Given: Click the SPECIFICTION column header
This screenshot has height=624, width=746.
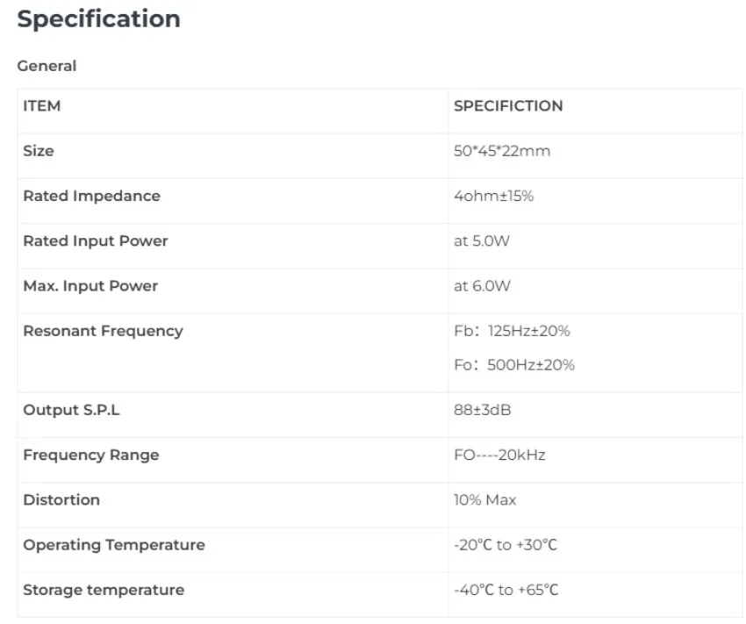Looking at the screenshot, I should click(x=508, y=106).
